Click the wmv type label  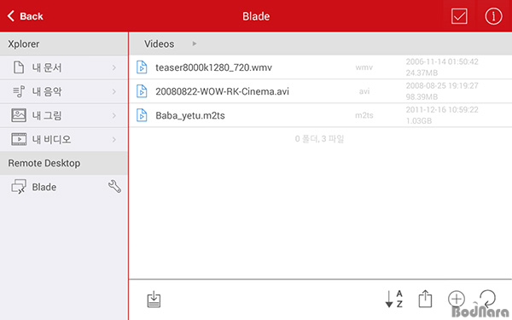364,67
